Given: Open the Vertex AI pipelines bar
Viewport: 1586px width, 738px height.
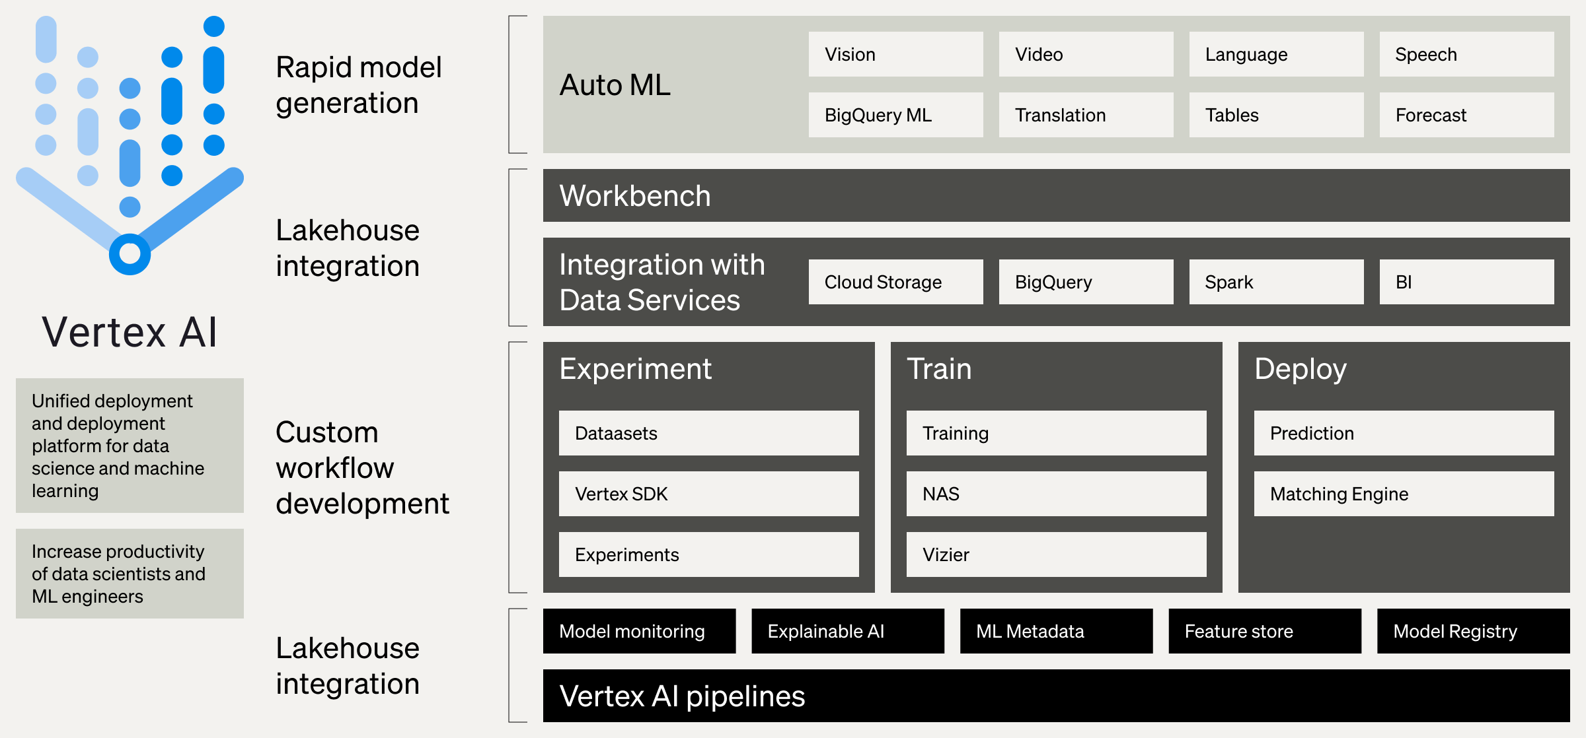Looking at the screenshot, I should click(1056, 696).
